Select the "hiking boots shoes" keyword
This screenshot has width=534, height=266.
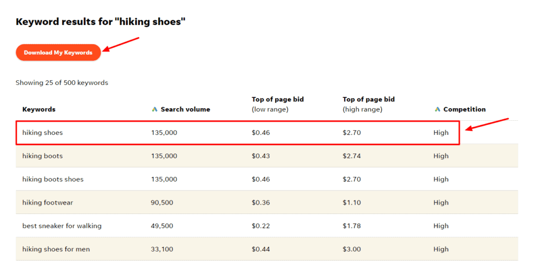pyautogui.click(x=53, y=180)
